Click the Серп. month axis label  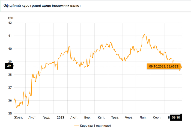[157, 117]
